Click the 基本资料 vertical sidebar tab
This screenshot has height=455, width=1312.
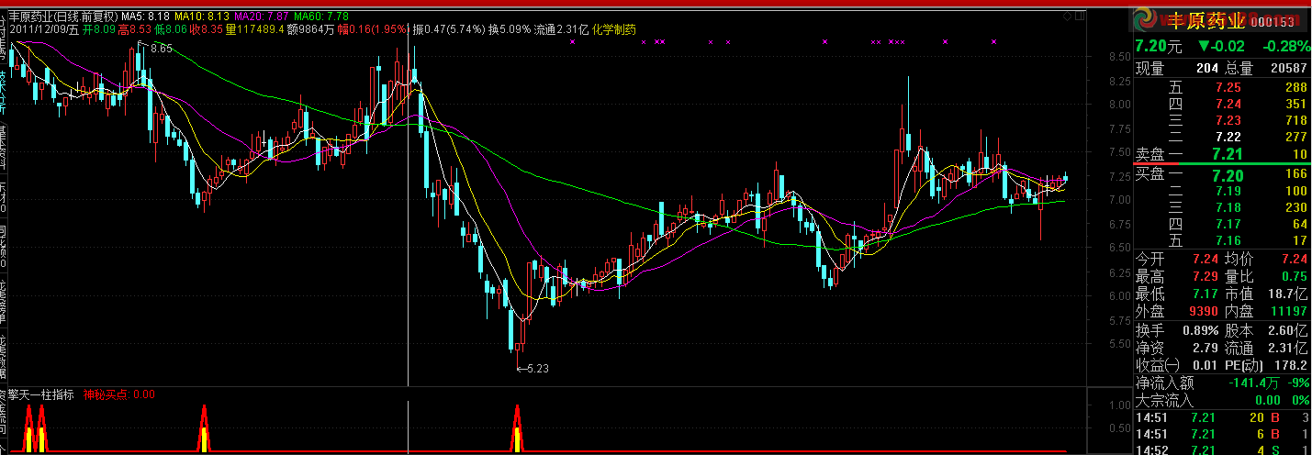tap(4, 149)
